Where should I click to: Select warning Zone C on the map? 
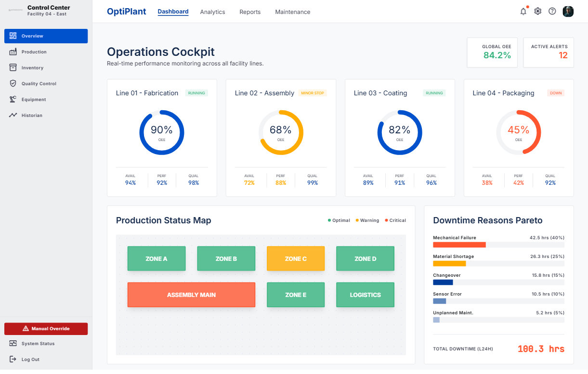296,258
